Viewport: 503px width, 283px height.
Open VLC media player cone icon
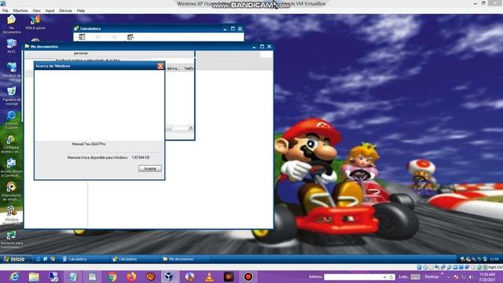coord(209,277)
